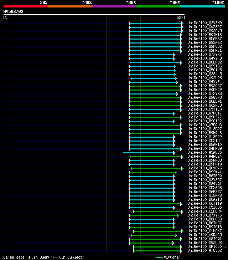The width and height of the screenshot is (228, 260).
Task: Select the UniRef100_Q9ZUU8 label
Action: (204, 243)
